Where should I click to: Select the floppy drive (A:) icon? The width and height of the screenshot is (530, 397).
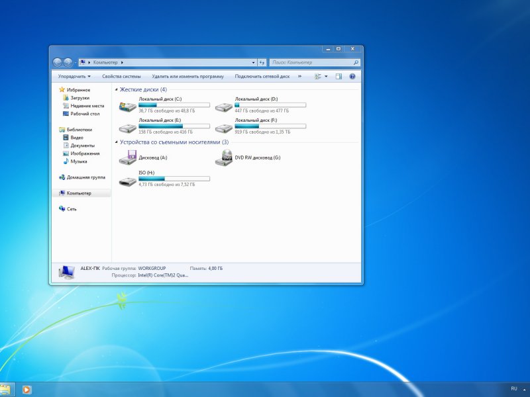tap(127, 157)
